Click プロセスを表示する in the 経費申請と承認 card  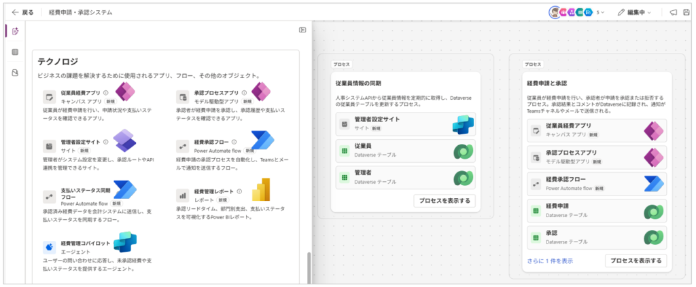pos(636,261)
